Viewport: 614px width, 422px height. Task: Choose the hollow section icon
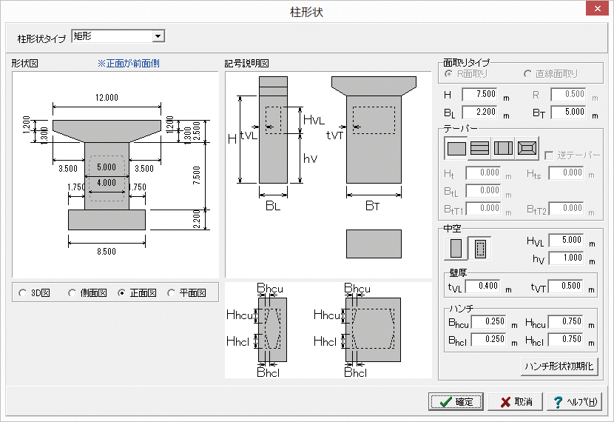click(x=479, y=248)
